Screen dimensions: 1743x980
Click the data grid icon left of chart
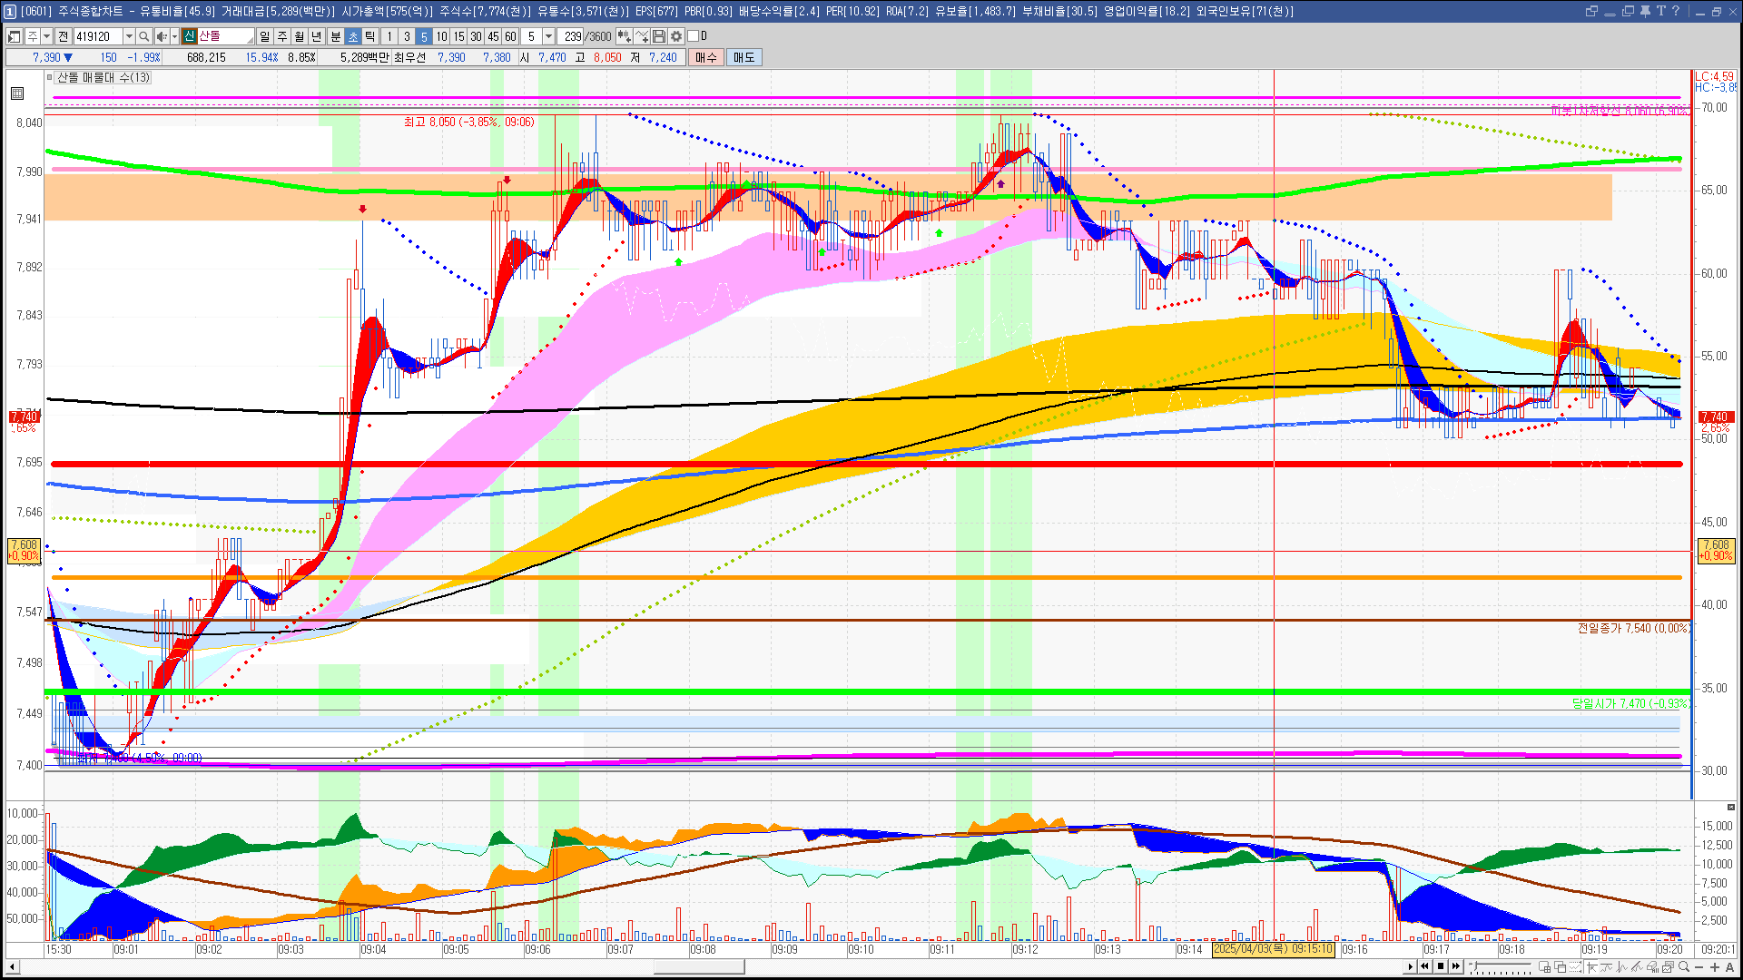tap(17, 93)
